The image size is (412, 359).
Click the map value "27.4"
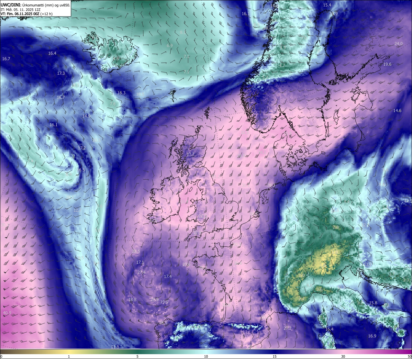coord(142,272)
